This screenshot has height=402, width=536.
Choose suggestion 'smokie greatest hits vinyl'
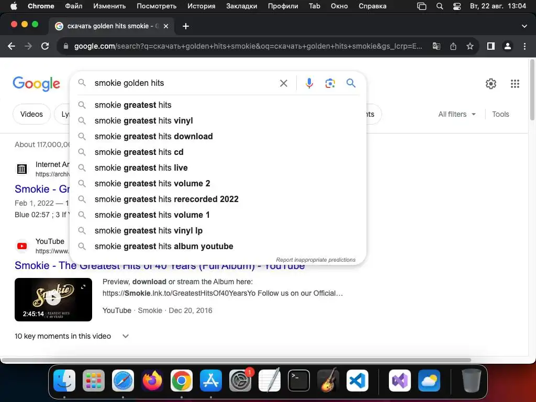(218, 121)
